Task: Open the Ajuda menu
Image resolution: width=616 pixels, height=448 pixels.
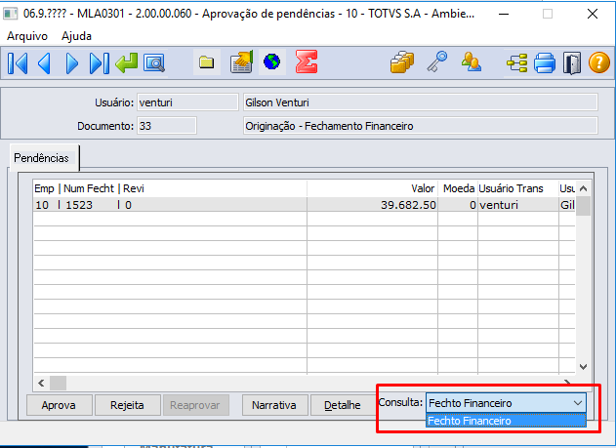Action: click(76, 36)
